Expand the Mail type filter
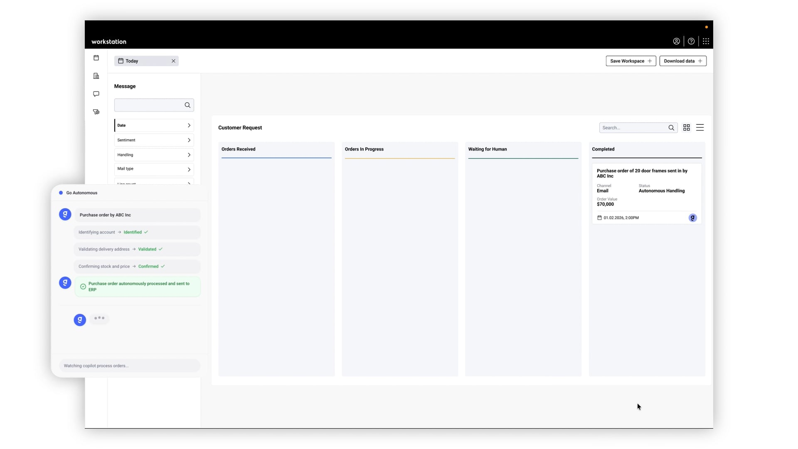Screen dimensions: 798x449 (154, 169)
